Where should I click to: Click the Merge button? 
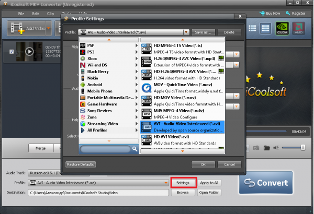[41, 148]
